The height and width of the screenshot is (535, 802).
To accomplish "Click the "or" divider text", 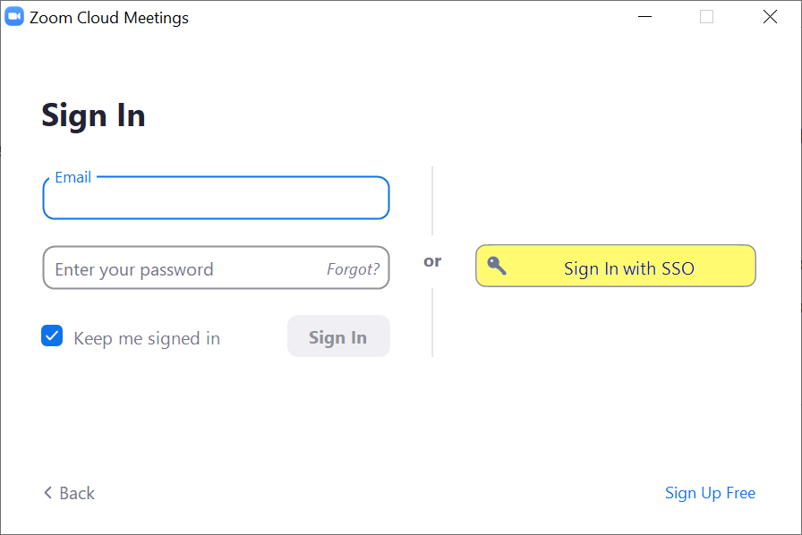I will pos(432,261).
